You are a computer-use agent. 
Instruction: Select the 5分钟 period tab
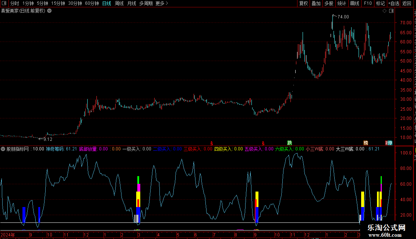(42, 3)
